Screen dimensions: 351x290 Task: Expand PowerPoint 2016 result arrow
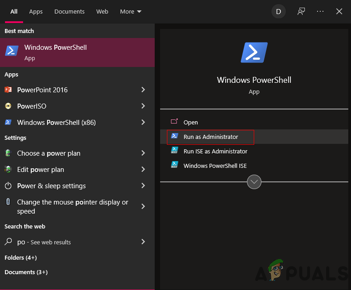(x=143, y=90)
